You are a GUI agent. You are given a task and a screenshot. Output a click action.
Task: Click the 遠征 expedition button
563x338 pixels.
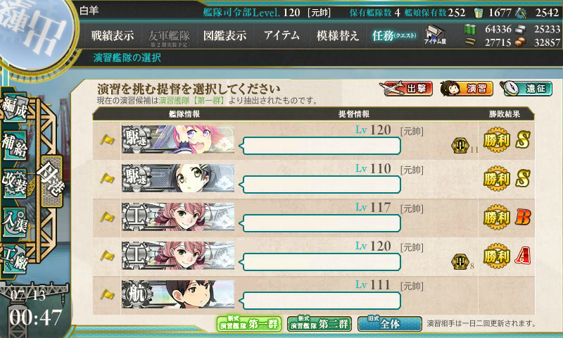tap(526, 88)
